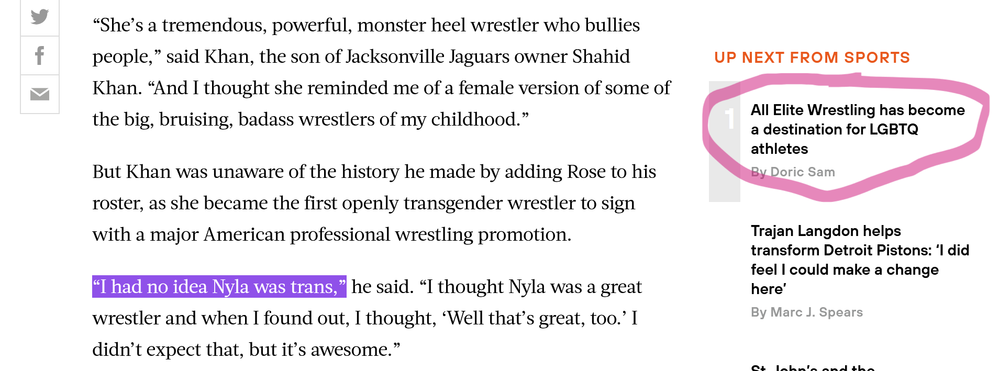This screenshot has width=999, height=371.
Task: Open the Trajan Langdon Detroit Pistons article
Action: [x=860, y=260]
